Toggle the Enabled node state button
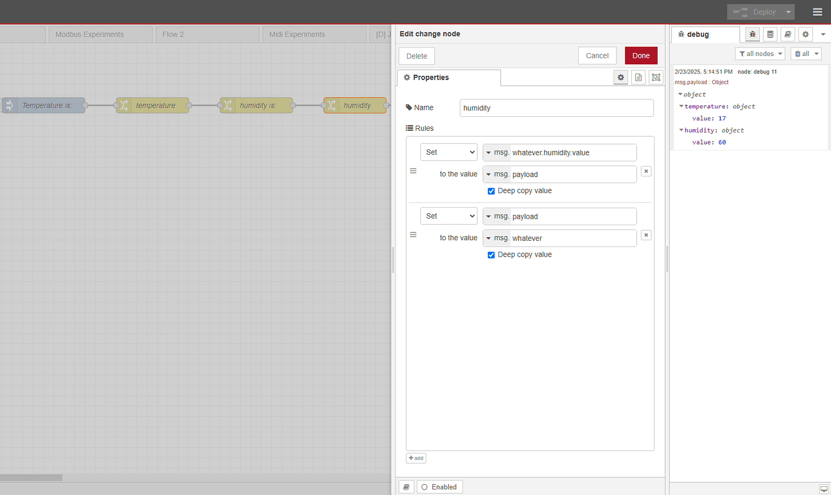The width and height of the screenshot is (831, 495). tap(440, 487)
